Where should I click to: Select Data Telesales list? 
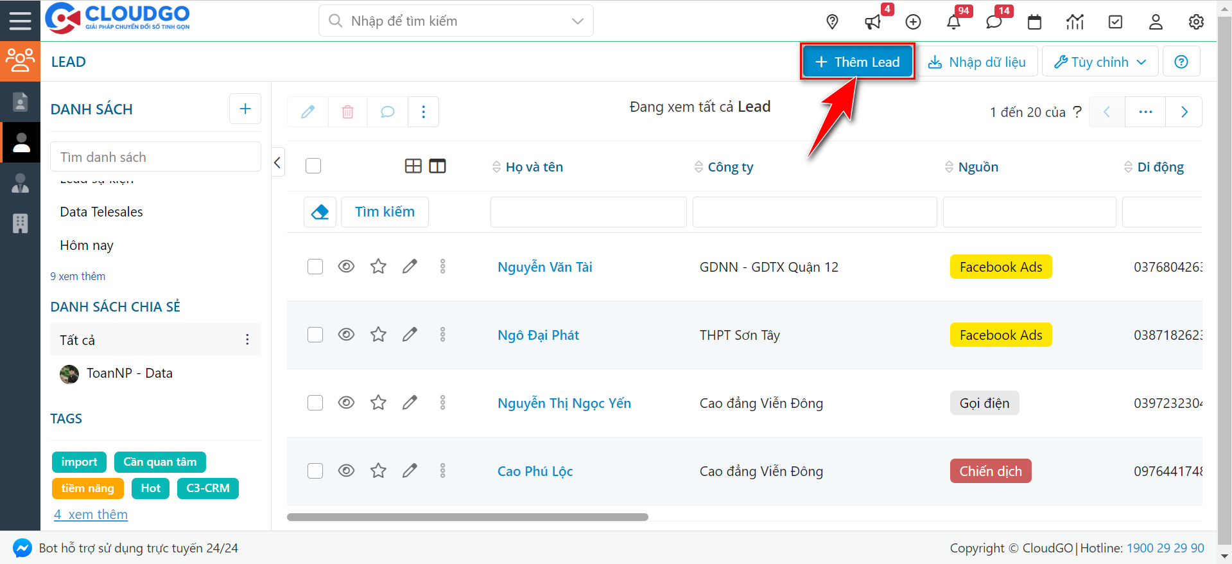pos(101,212)
